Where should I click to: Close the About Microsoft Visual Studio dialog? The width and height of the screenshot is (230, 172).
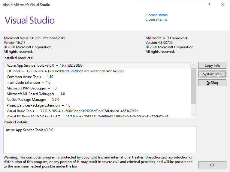click(223, 5)
